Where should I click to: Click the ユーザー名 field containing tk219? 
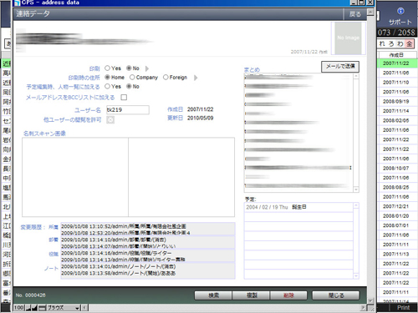pos(128,110)
